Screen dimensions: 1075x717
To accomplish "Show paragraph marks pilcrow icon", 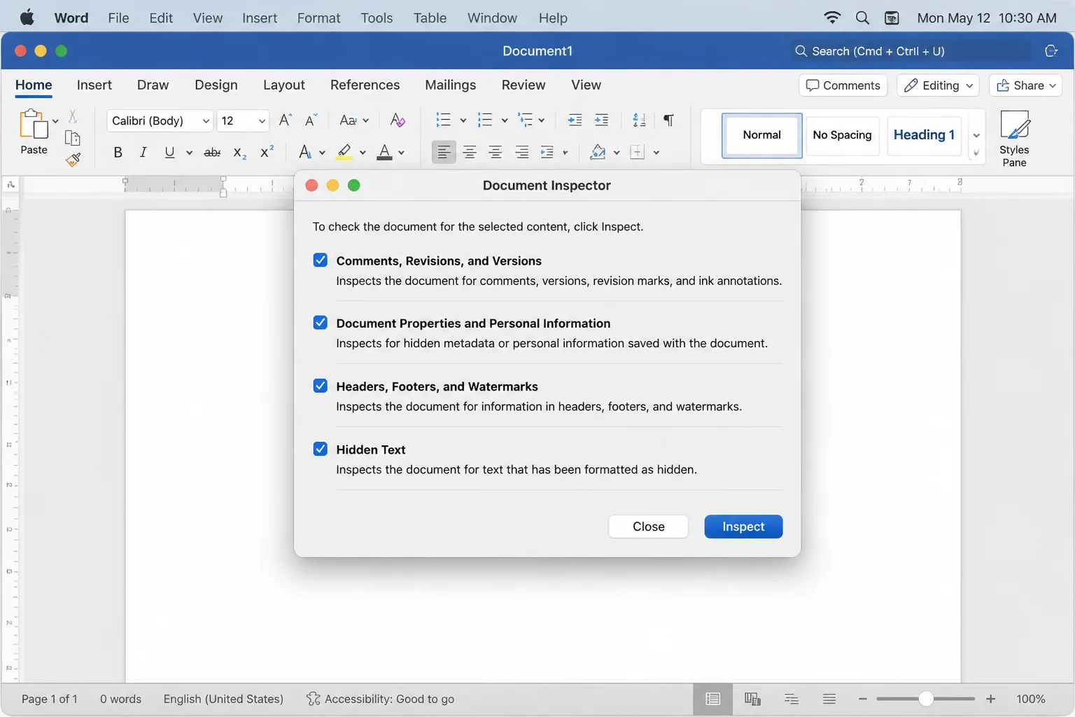I will (668, 120).
